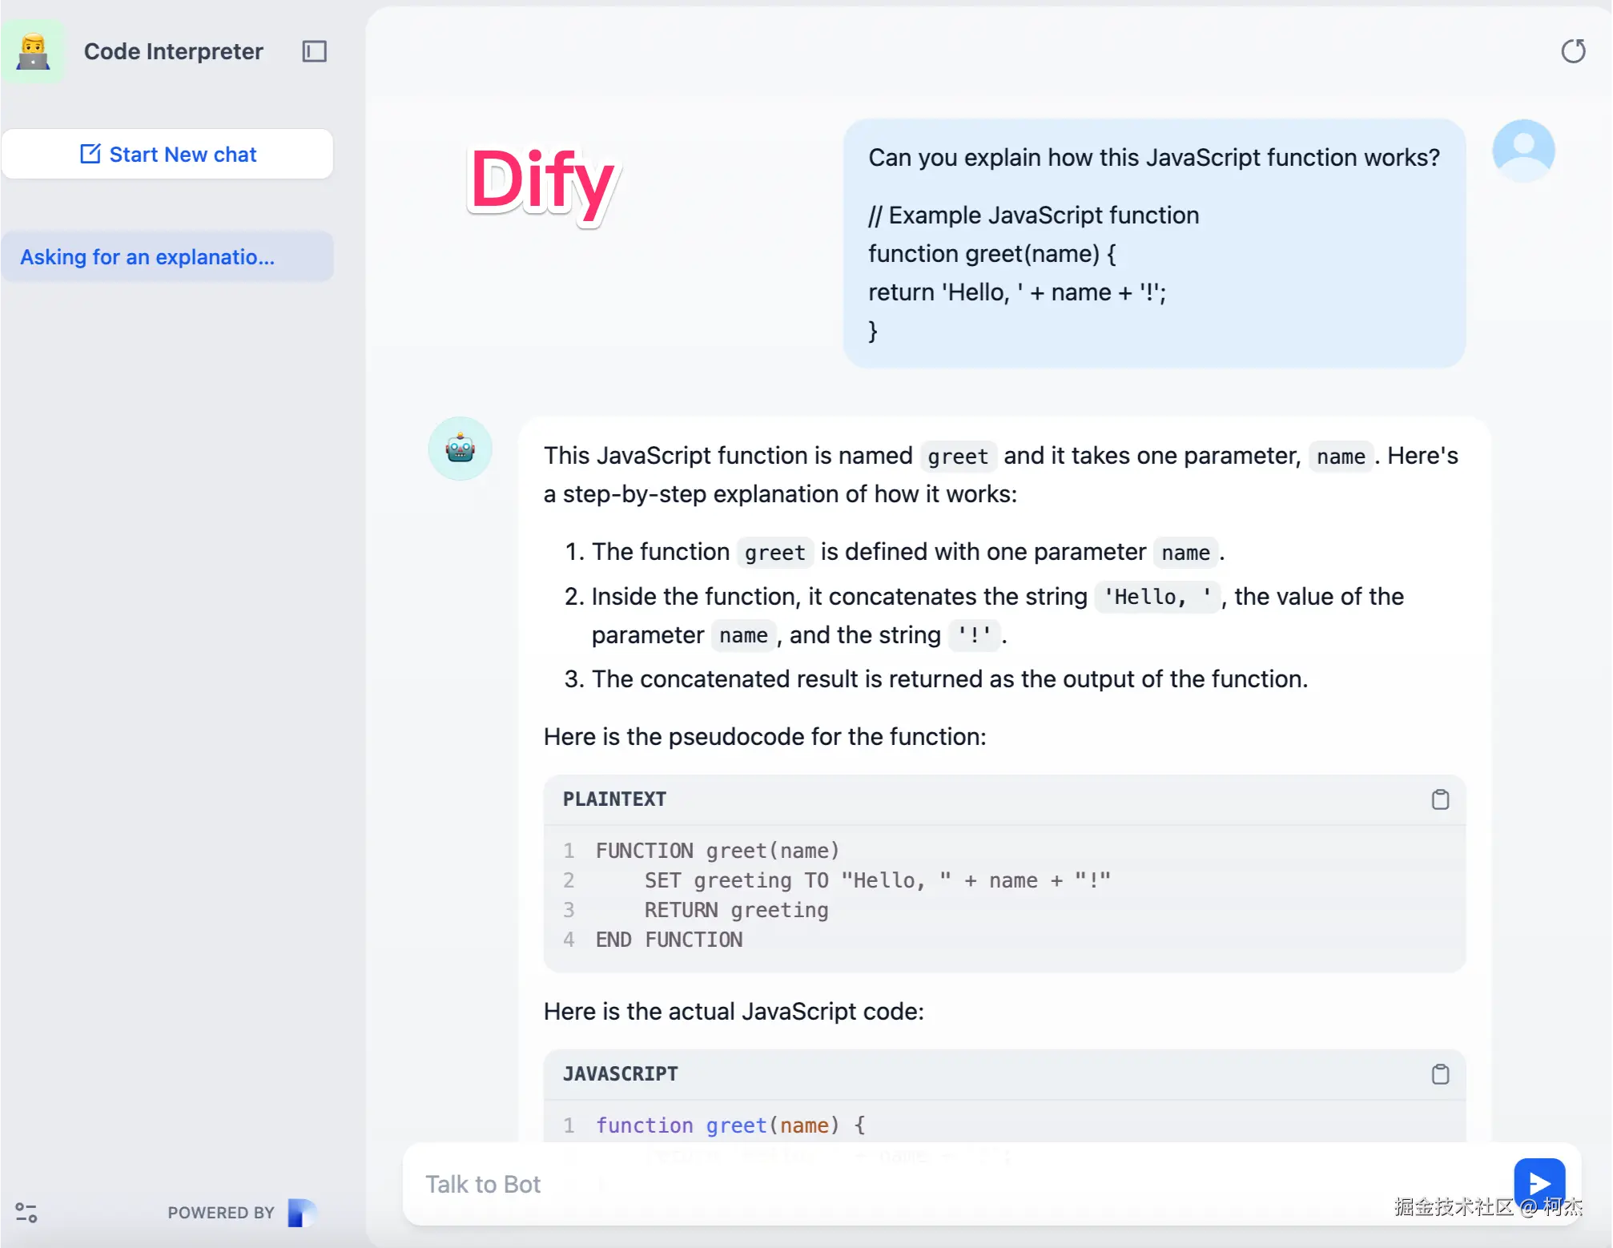
Task: Open the settings sliders icon
Action: (x=26, y=1212)
